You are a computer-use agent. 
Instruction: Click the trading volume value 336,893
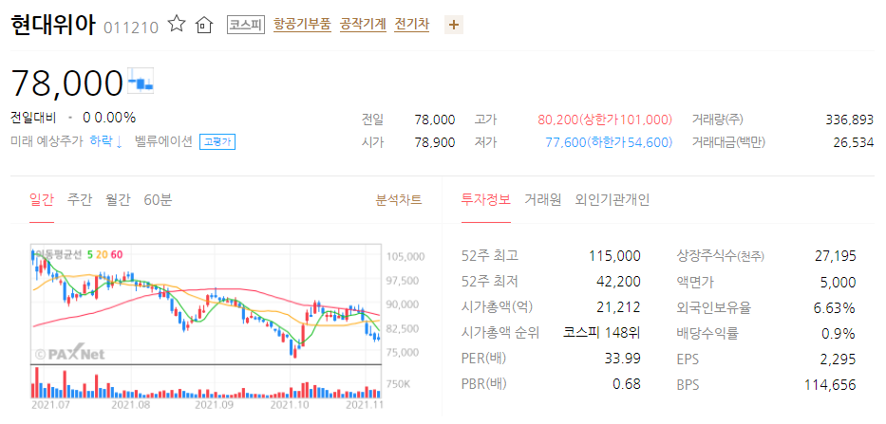(849, 120)
